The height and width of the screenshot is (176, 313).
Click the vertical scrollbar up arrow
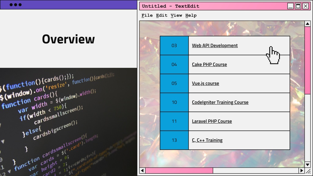[307, 24]
